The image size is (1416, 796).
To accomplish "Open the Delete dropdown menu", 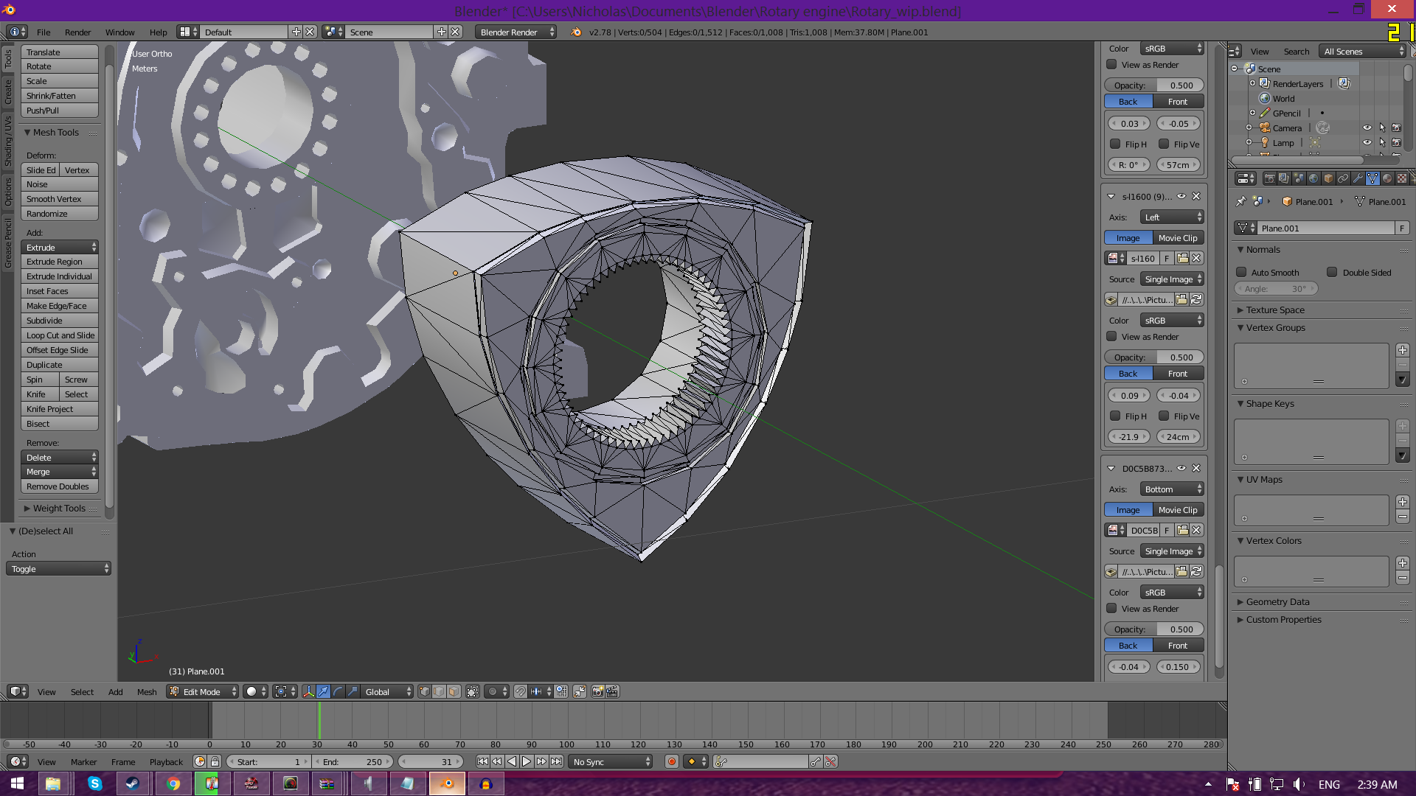I will coord(60,457).
